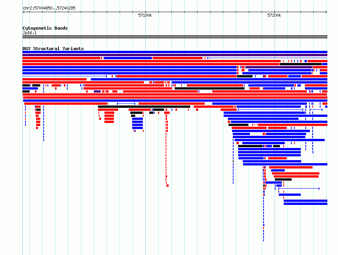Click the thin red connector line right of black bar near 57170k

click(255, 125)
